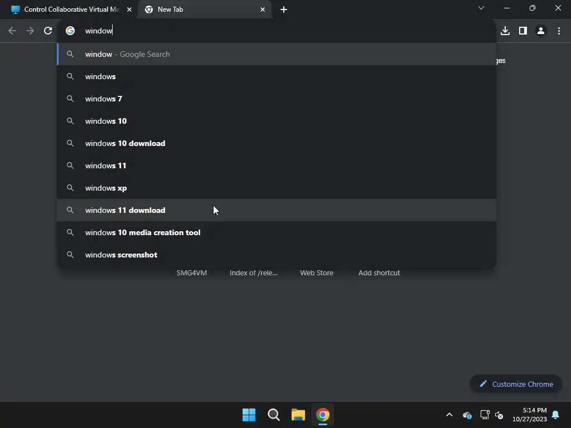
Task: Open a new tab with the plus button
Action: pyautogui.click(x=284, y=9)
